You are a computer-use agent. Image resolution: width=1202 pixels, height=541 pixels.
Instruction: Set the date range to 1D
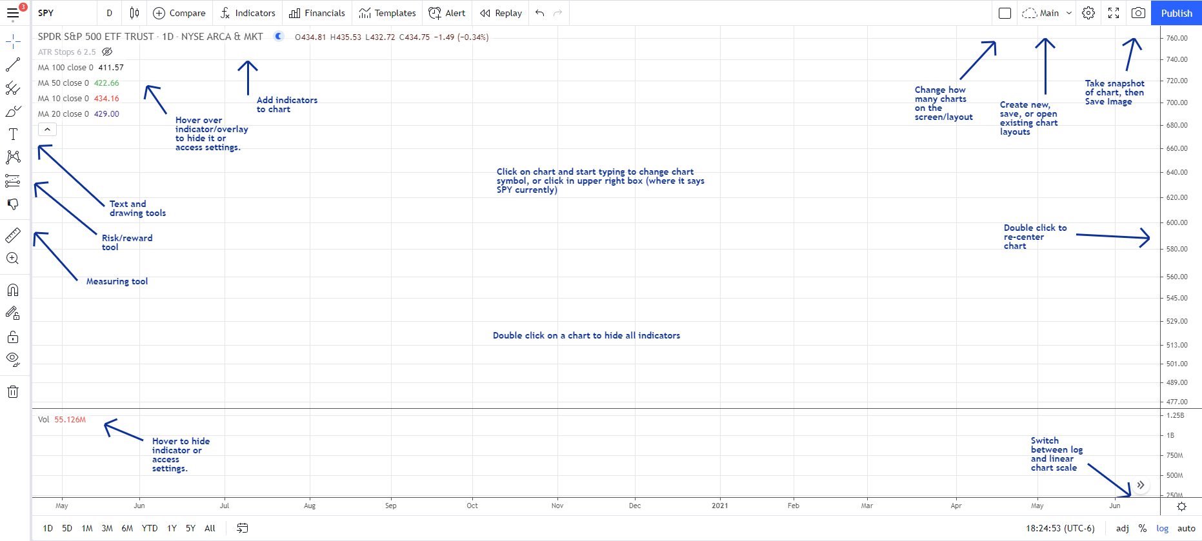[48, 528]
